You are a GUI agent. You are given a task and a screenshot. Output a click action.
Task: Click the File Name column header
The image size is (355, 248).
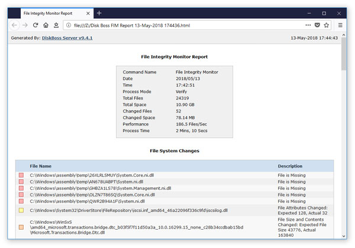[x=40, y=166]
